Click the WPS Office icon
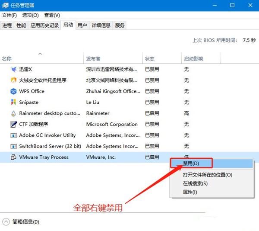 pyautogui.click(x=13, y=91)
